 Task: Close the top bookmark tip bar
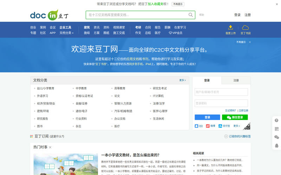coord(277,4)
